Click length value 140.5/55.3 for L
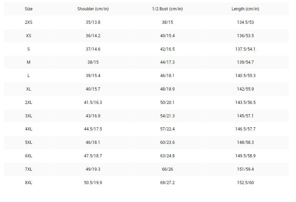The width and height of the screenshot is (296, 202). click(x=245, y=76)
